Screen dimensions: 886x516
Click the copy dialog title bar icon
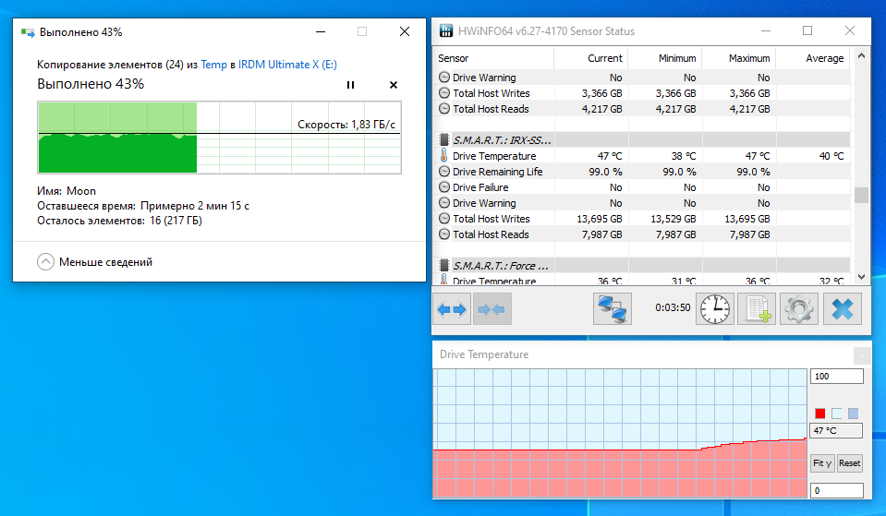pyautogui.click(x=28, y=32)
